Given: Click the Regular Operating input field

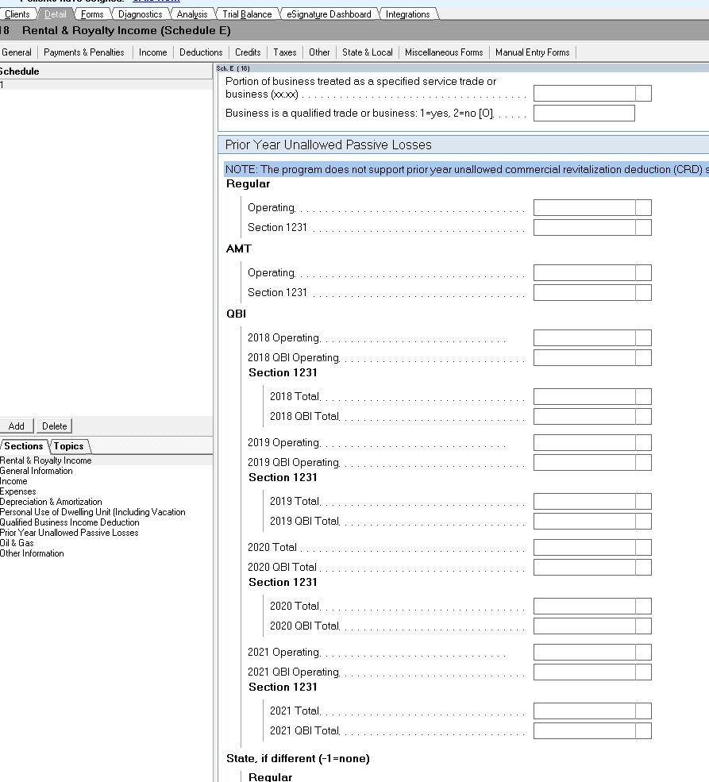Looking at the screenshot, I should click(584, 208).
